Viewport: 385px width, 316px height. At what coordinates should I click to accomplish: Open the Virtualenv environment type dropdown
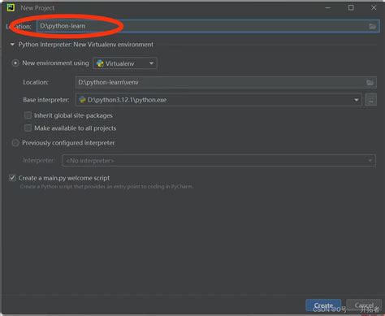tap(125, 63)
